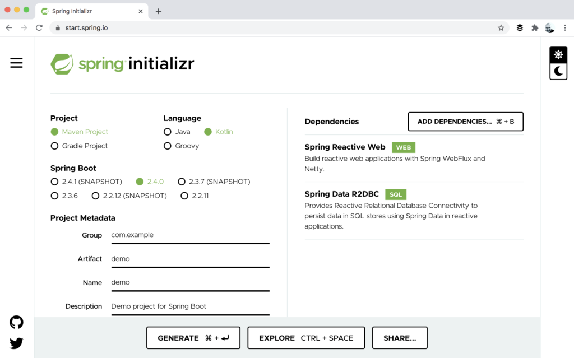Viewport: 574px width, 358px height.
Task: Click the Spring Boot heading
Action: pyautogui.click(x=73, y=169)
